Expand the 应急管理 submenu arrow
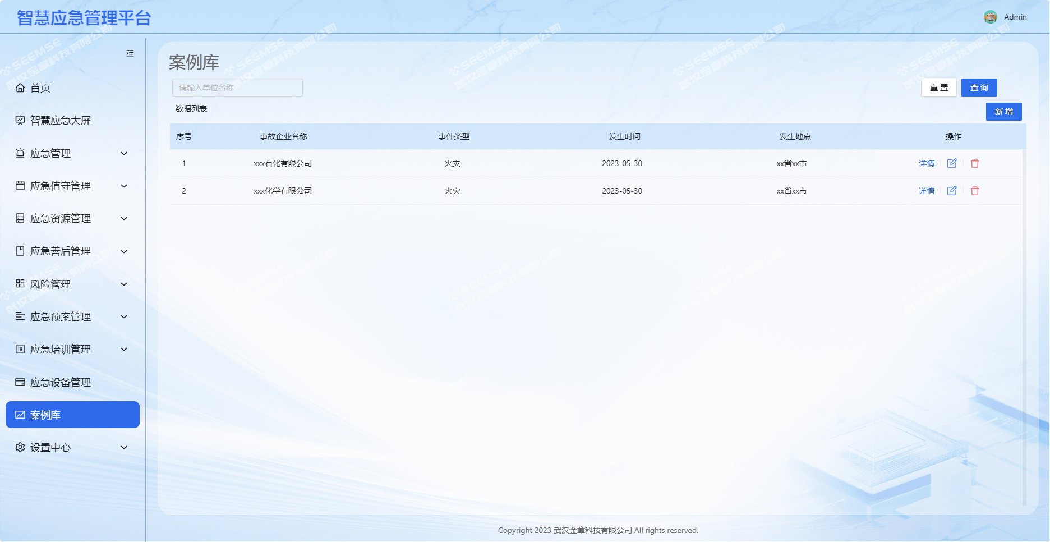This screenshot has width=1050, height=542. point(125,153)
